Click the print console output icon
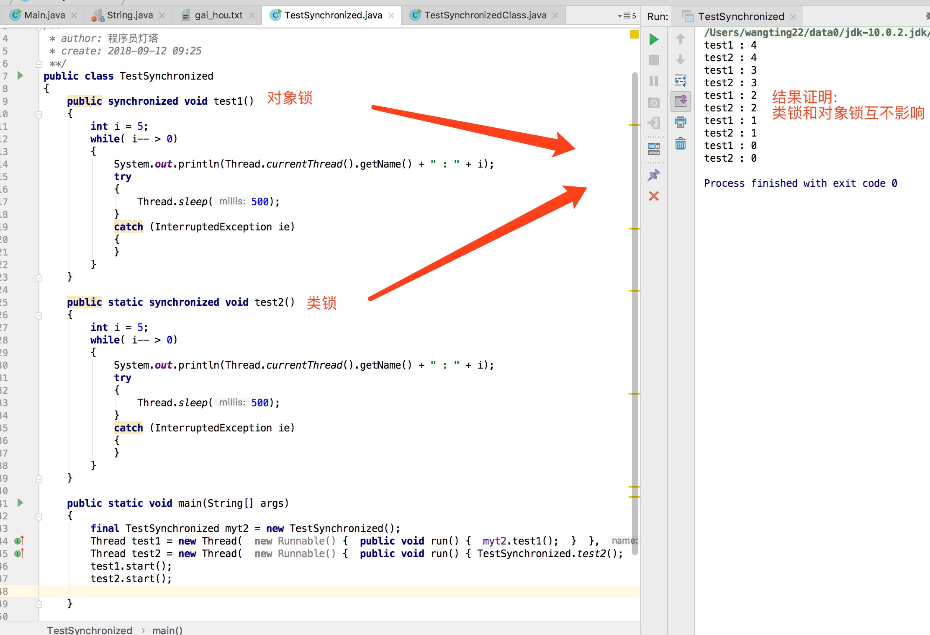The width and height of the screenshot is (930, 635). click(x=681, y=122)
